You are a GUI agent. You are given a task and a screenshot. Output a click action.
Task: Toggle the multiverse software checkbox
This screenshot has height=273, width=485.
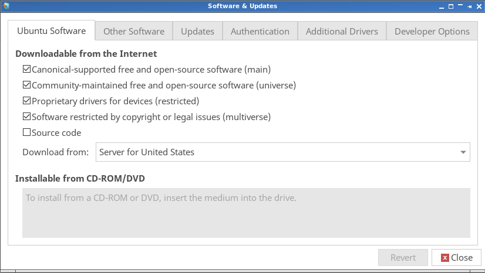click(x=26, y=117)
